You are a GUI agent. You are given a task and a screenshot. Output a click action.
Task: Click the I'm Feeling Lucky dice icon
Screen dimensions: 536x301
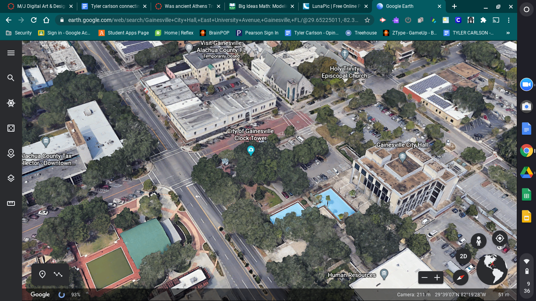tap(11, 128)
